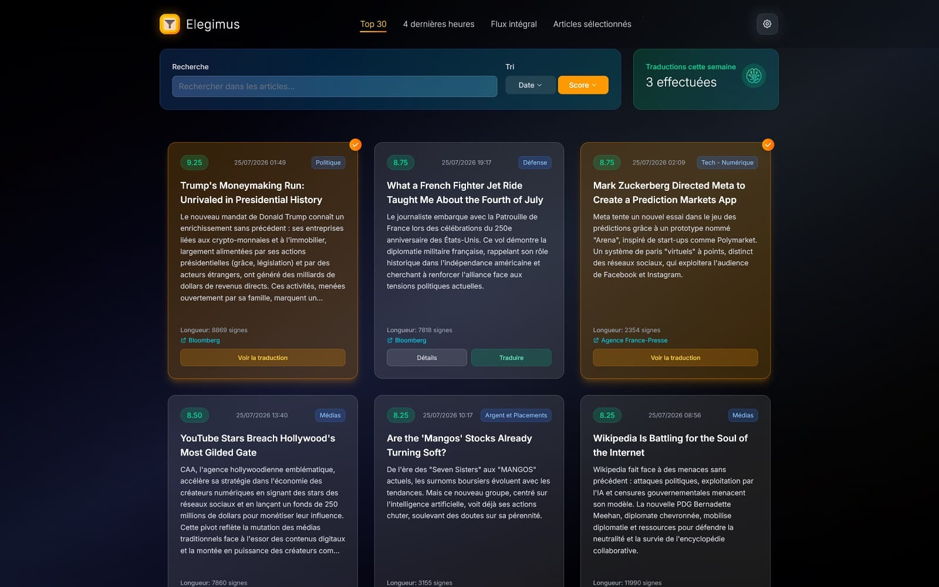Click the Traduire button
This screenshot has width=939, height=587.
point(511,357)
